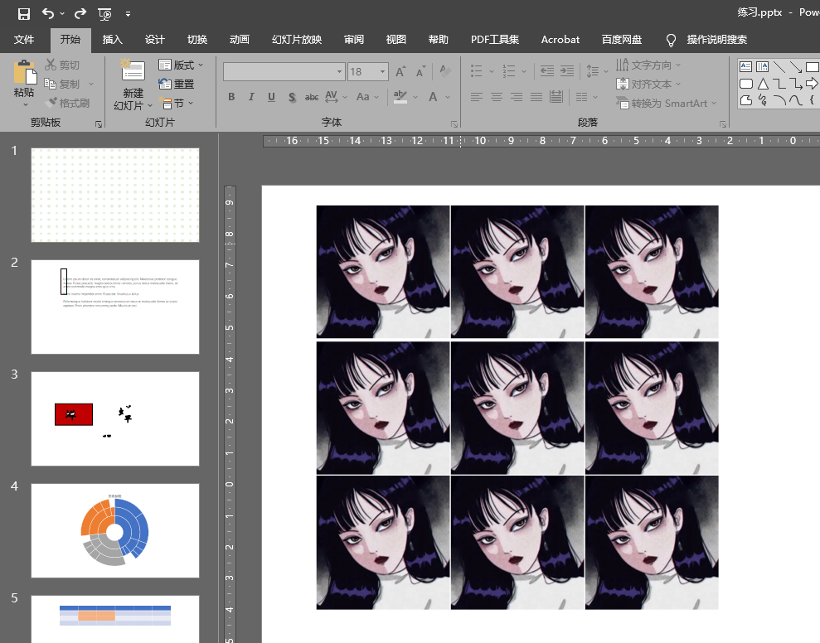Click the increase font size icon
Image resolution: width=820 pixels, height=643 pixels.
click(401, 72)
